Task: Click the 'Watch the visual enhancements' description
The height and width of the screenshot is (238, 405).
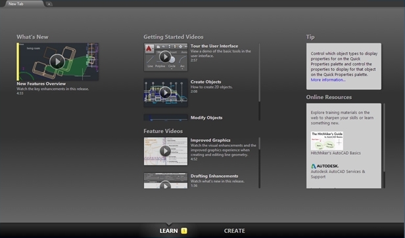Action: (x=224, y=150)
